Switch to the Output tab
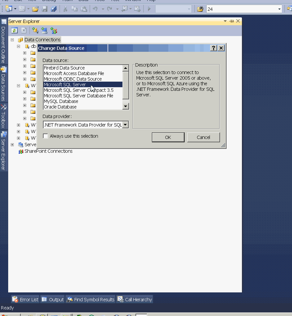 pyautogui.click(x=53, y=300)
